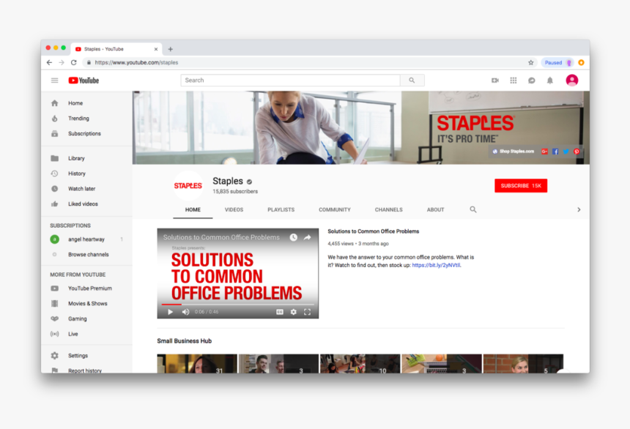Open the COMMUNITY tab
630x429 pixels.
[335, 209]
